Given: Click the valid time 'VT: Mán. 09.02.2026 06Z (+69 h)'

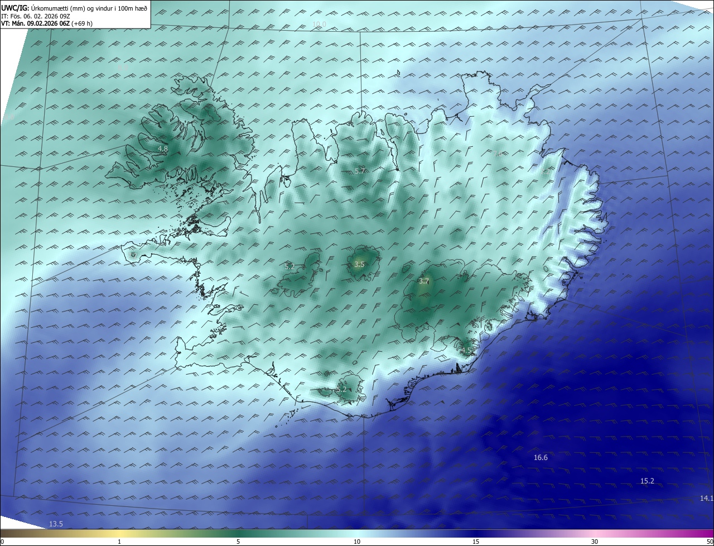Looking at the screenshot, I should click(47, 23).
